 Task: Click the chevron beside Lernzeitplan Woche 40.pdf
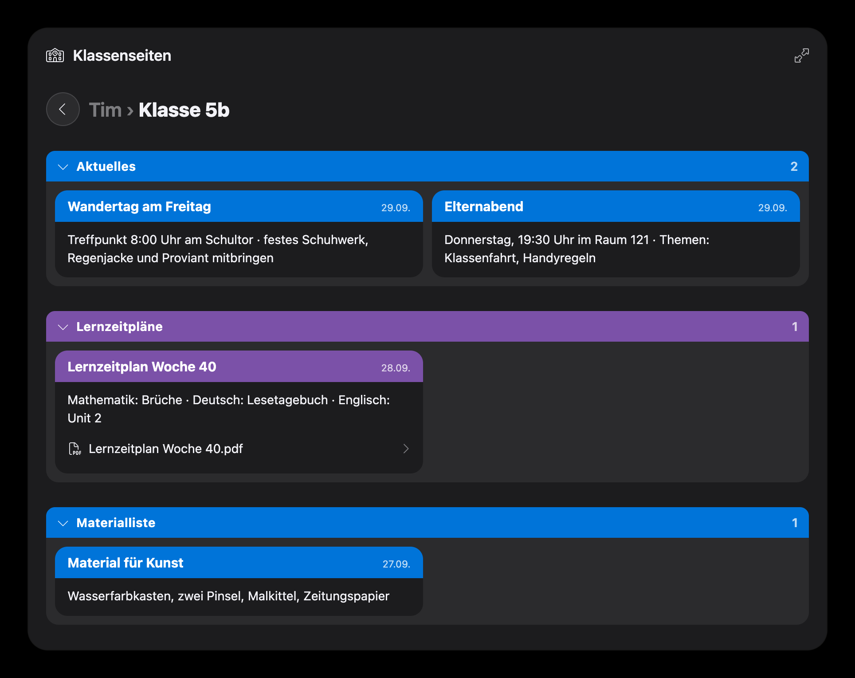coord(406,449)
